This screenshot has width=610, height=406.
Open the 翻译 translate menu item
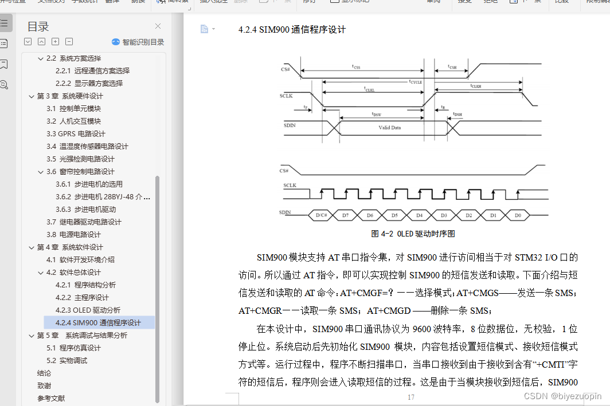tap(112, 2)
